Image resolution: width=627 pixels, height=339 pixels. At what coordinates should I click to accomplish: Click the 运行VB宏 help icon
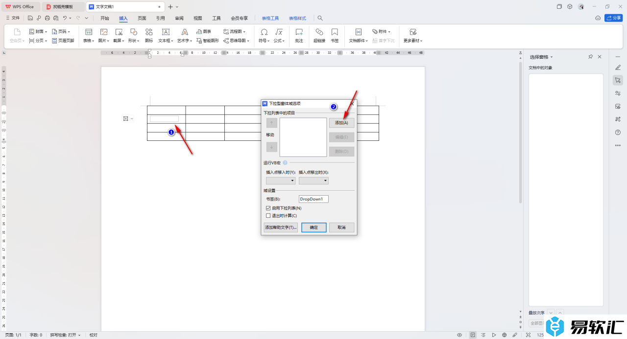(285, 162)
